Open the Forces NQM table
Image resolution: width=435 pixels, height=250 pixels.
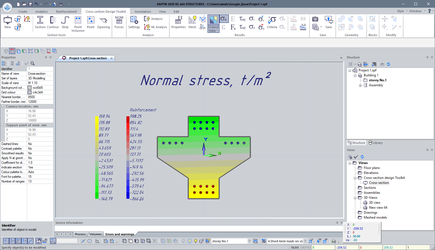[119, 22]
